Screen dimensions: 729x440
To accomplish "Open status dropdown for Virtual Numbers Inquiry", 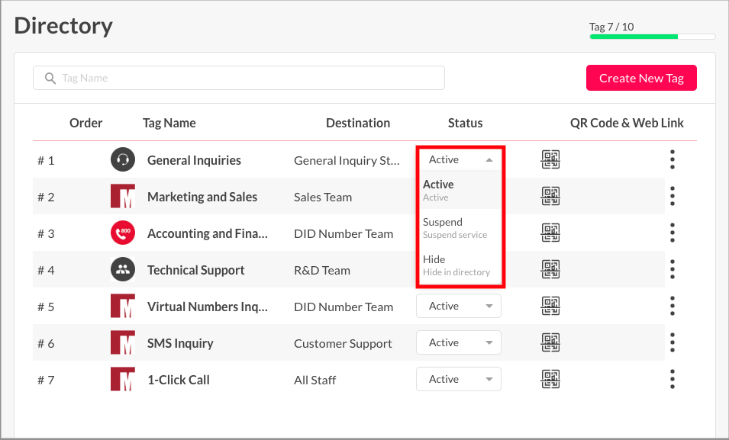I will [459, 306].
